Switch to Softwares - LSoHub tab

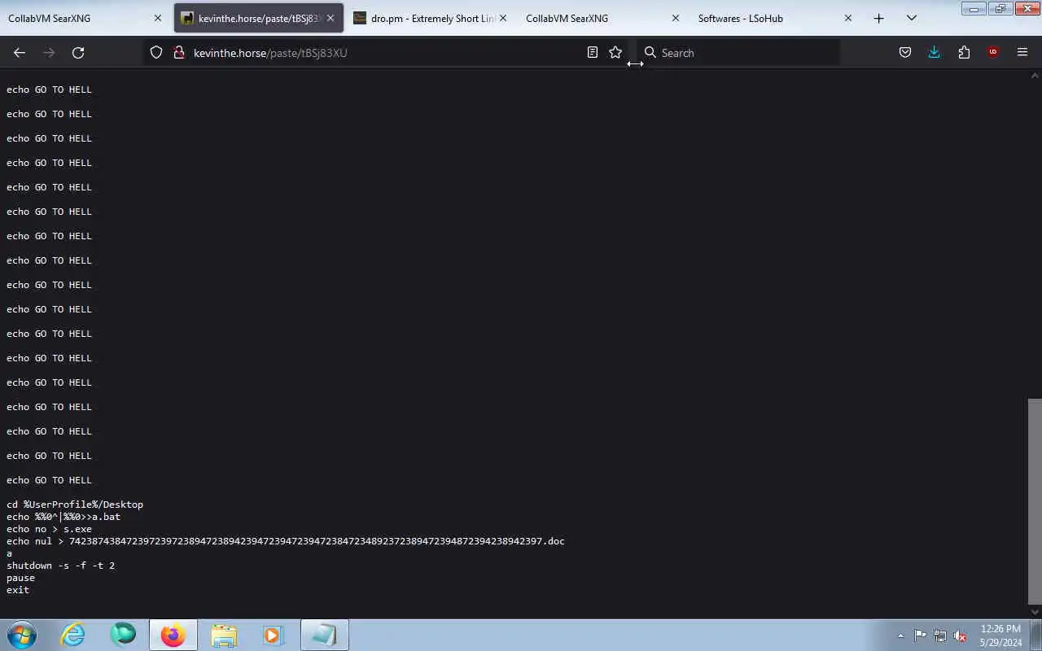click(x=776, y=18)
